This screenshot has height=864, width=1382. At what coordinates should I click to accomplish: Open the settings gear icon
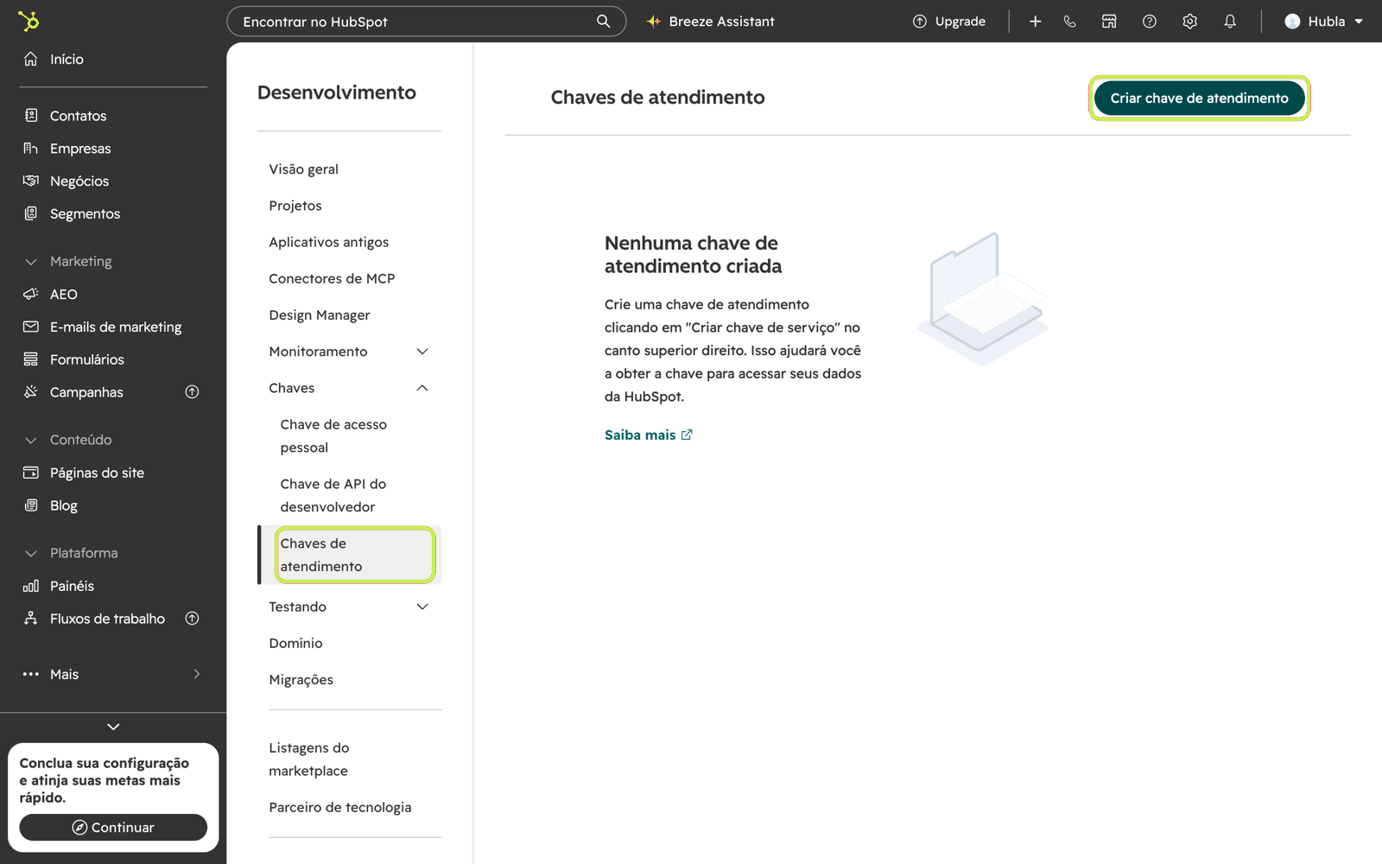coord(1190,22)
